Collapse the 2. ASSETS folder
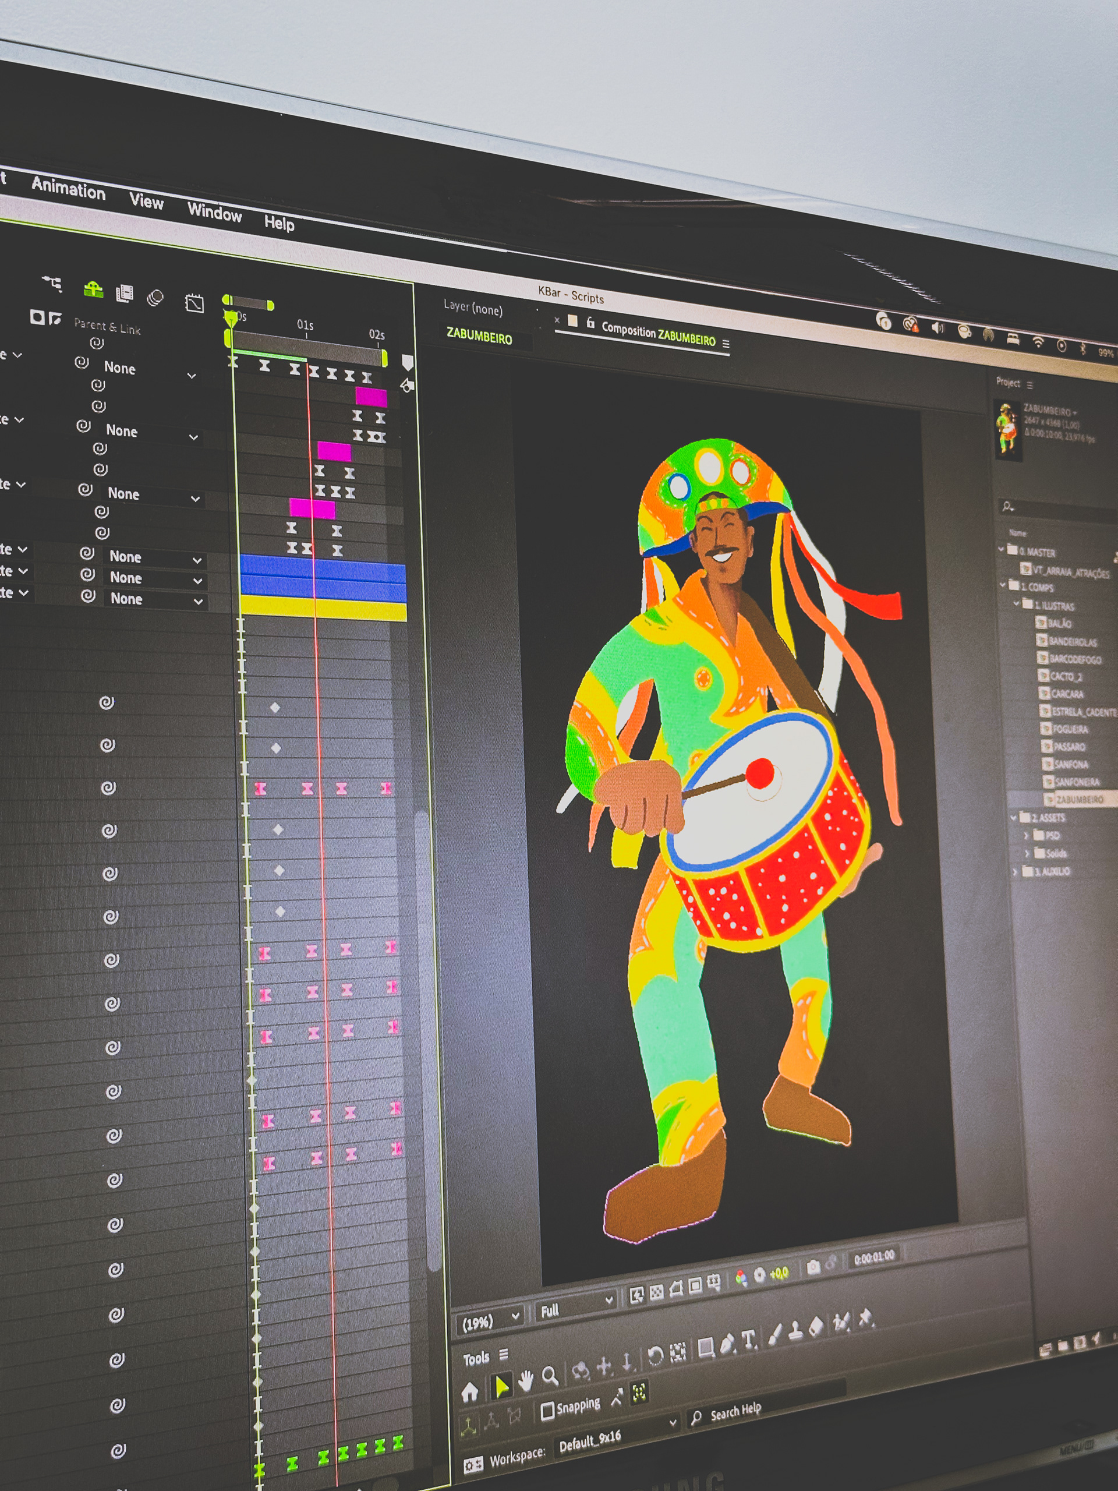The image size is (1118, 1491). click(x=1014, y=817)
